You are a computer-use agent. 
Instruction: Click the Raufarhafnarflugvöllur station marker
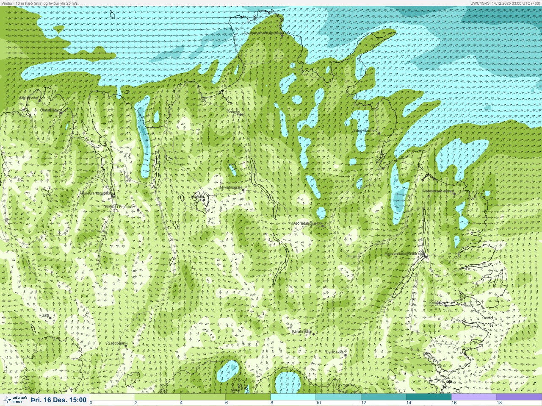(282, 36)
